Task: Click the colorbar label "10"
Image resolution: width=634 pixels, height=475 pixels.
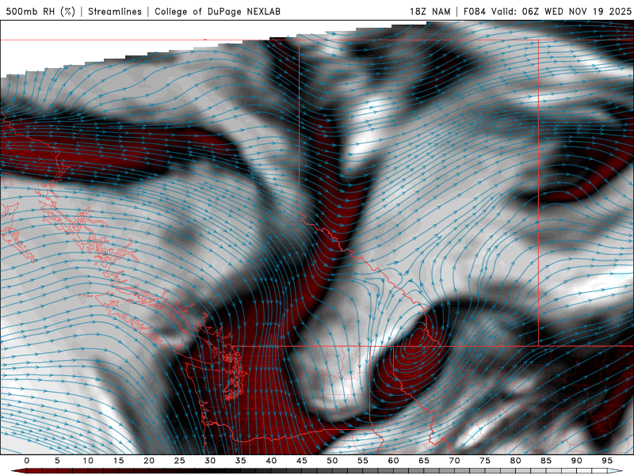Action: pos(88,461)
